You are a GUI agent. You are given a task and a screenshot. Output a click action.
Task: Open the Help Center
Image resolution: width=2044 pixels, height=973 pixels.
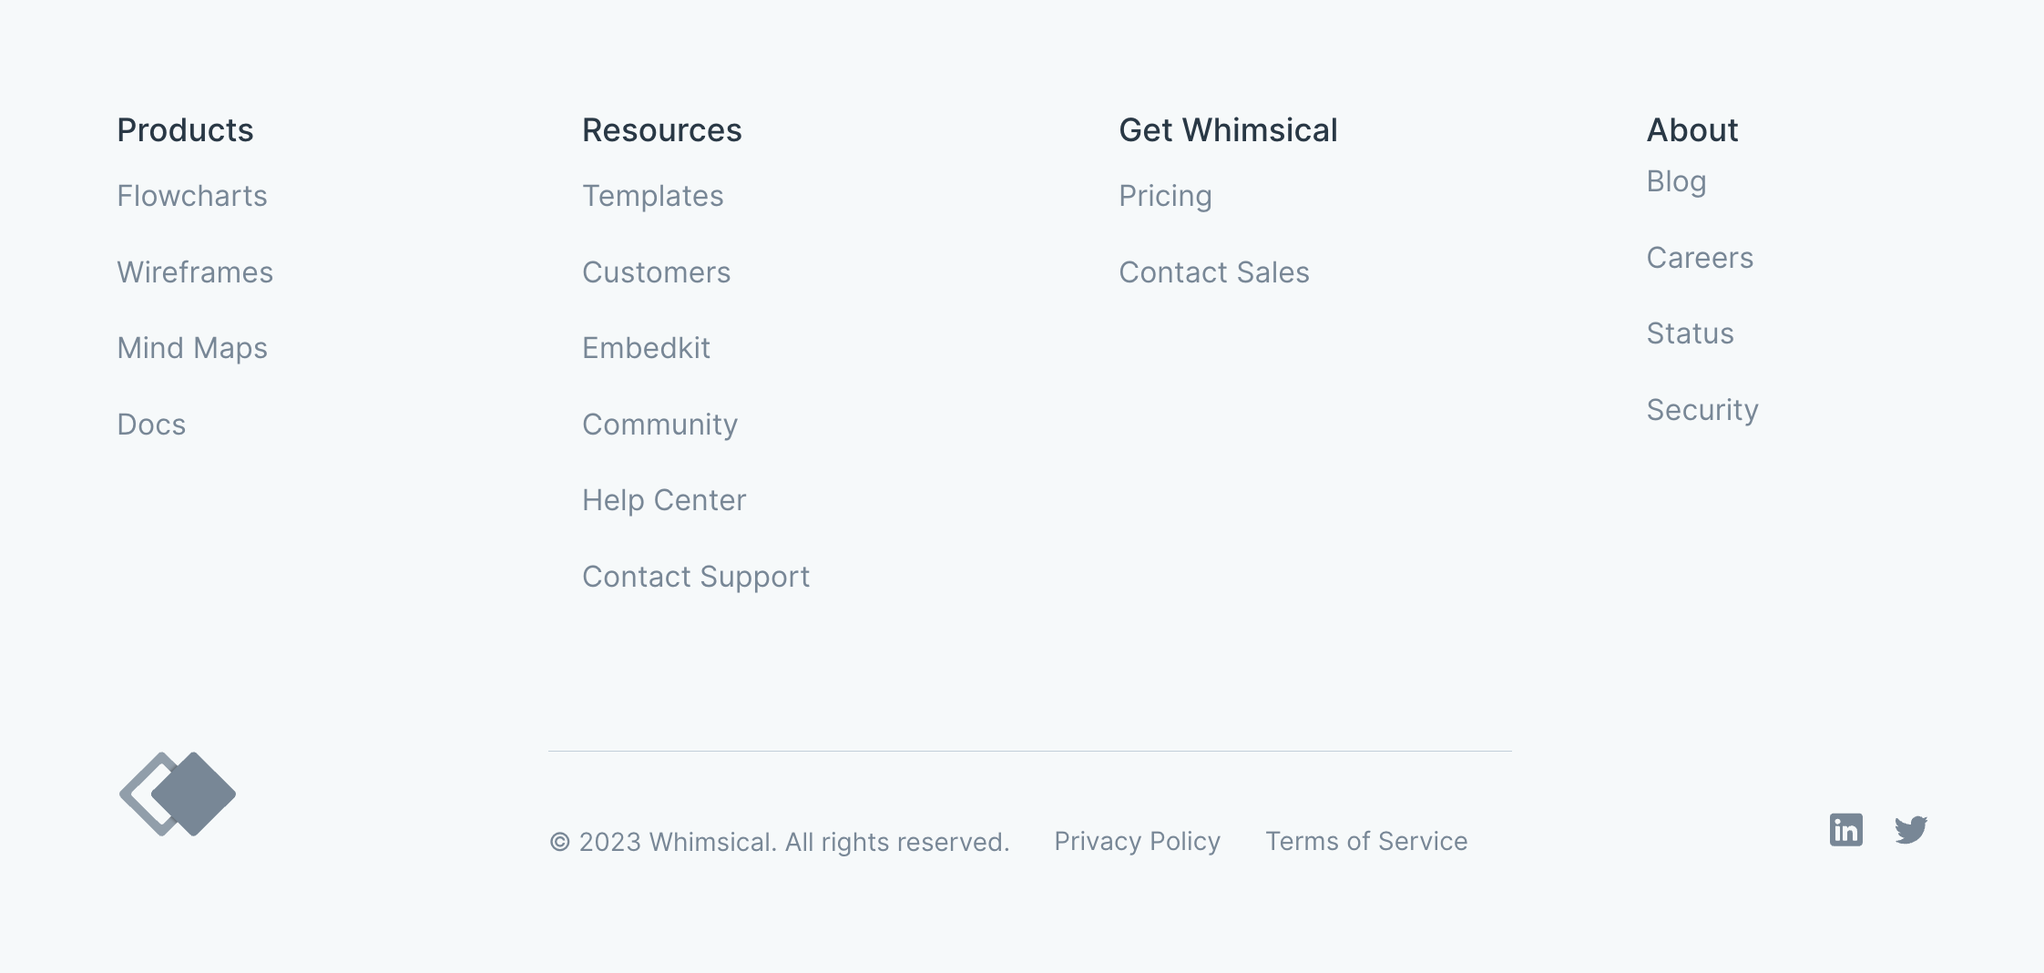pyautogui.click(x=664, y=499)
